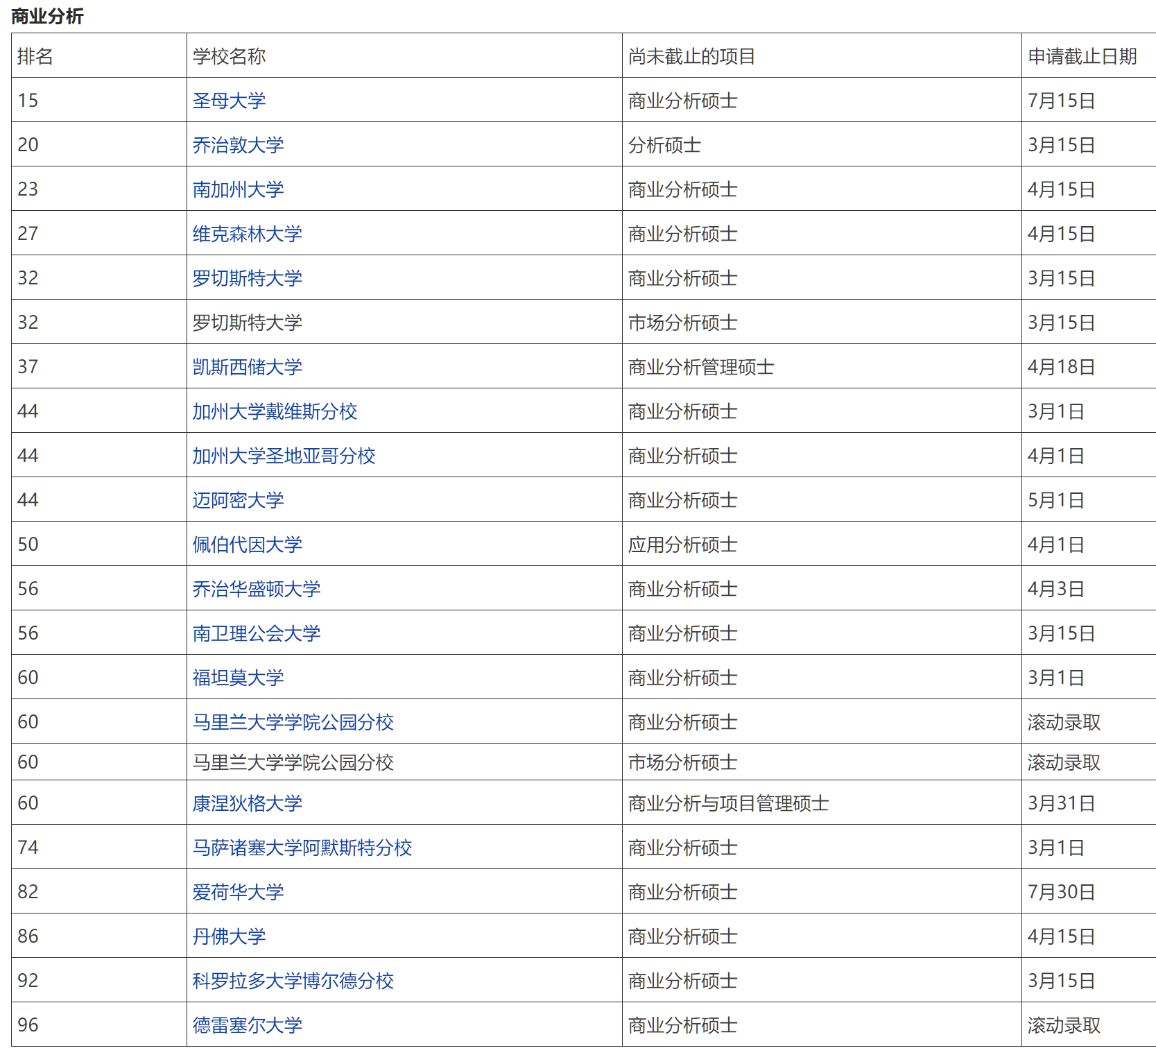This screenshot has height=1055, width=1156.
Task: Click the 福坦莫大学 link
Action: (238, 678)
